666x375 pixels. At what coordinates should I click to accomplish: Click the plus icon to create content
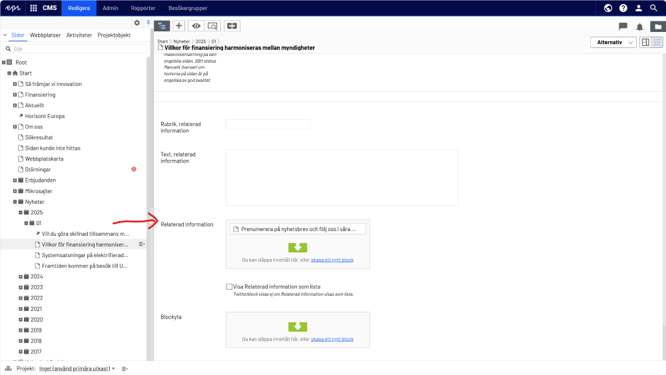[179, 26]
